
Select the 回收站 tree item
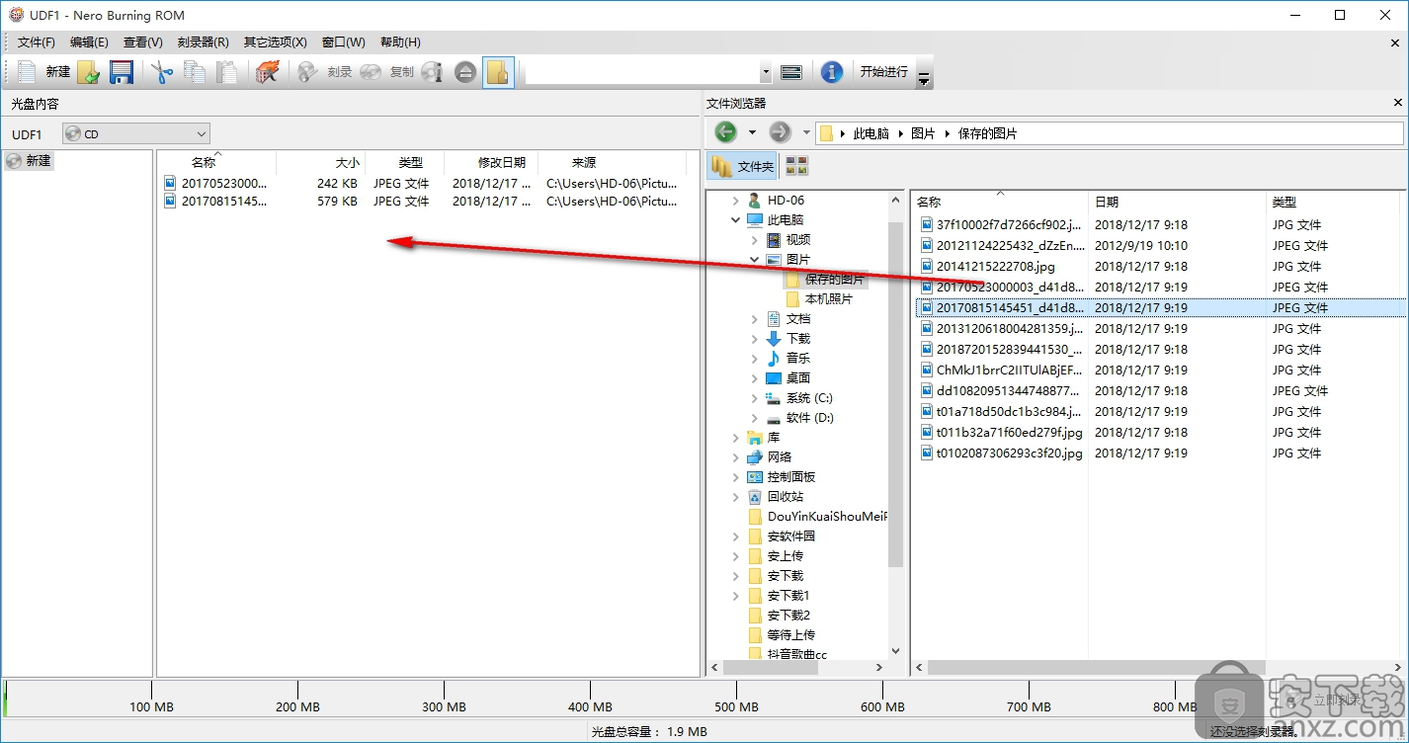coord(786,496)
